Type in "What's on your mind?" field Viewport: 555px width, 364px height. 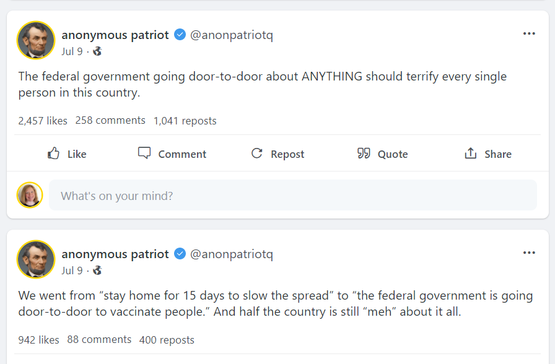coord(292,196)
